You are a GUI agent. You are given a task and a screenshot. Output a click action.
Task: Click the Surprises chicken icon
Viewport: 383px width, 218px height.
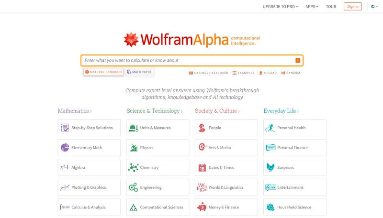click(x=270, y=167)
